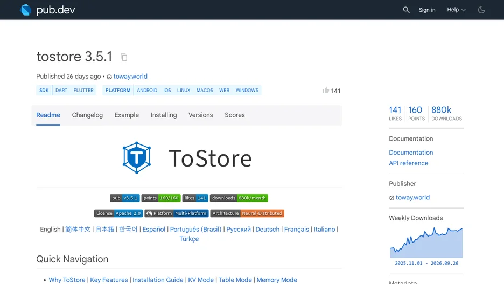Screen dimensions: 504x284
Task: Click the Architecture Neural-Distributed badge
Action: [x=247, y=213]
